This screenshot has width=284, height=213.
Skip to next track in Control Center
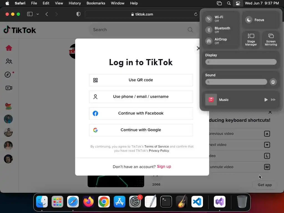273,100
